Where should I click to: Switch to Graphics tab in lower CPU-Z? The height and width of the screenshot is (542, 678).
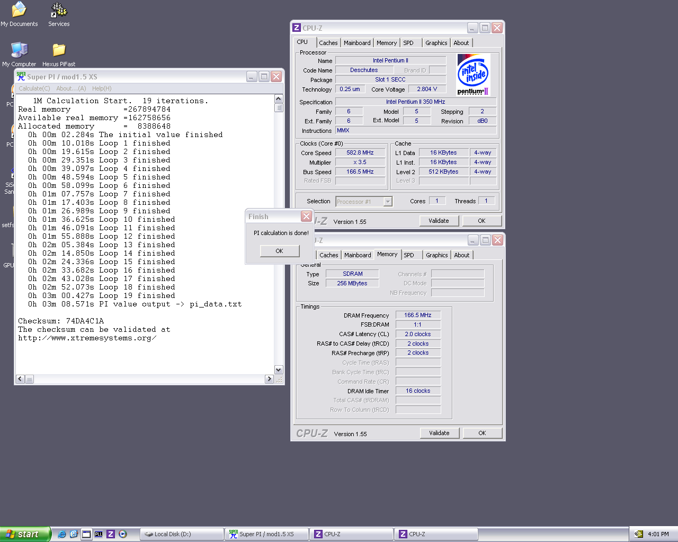pos(437,255)
